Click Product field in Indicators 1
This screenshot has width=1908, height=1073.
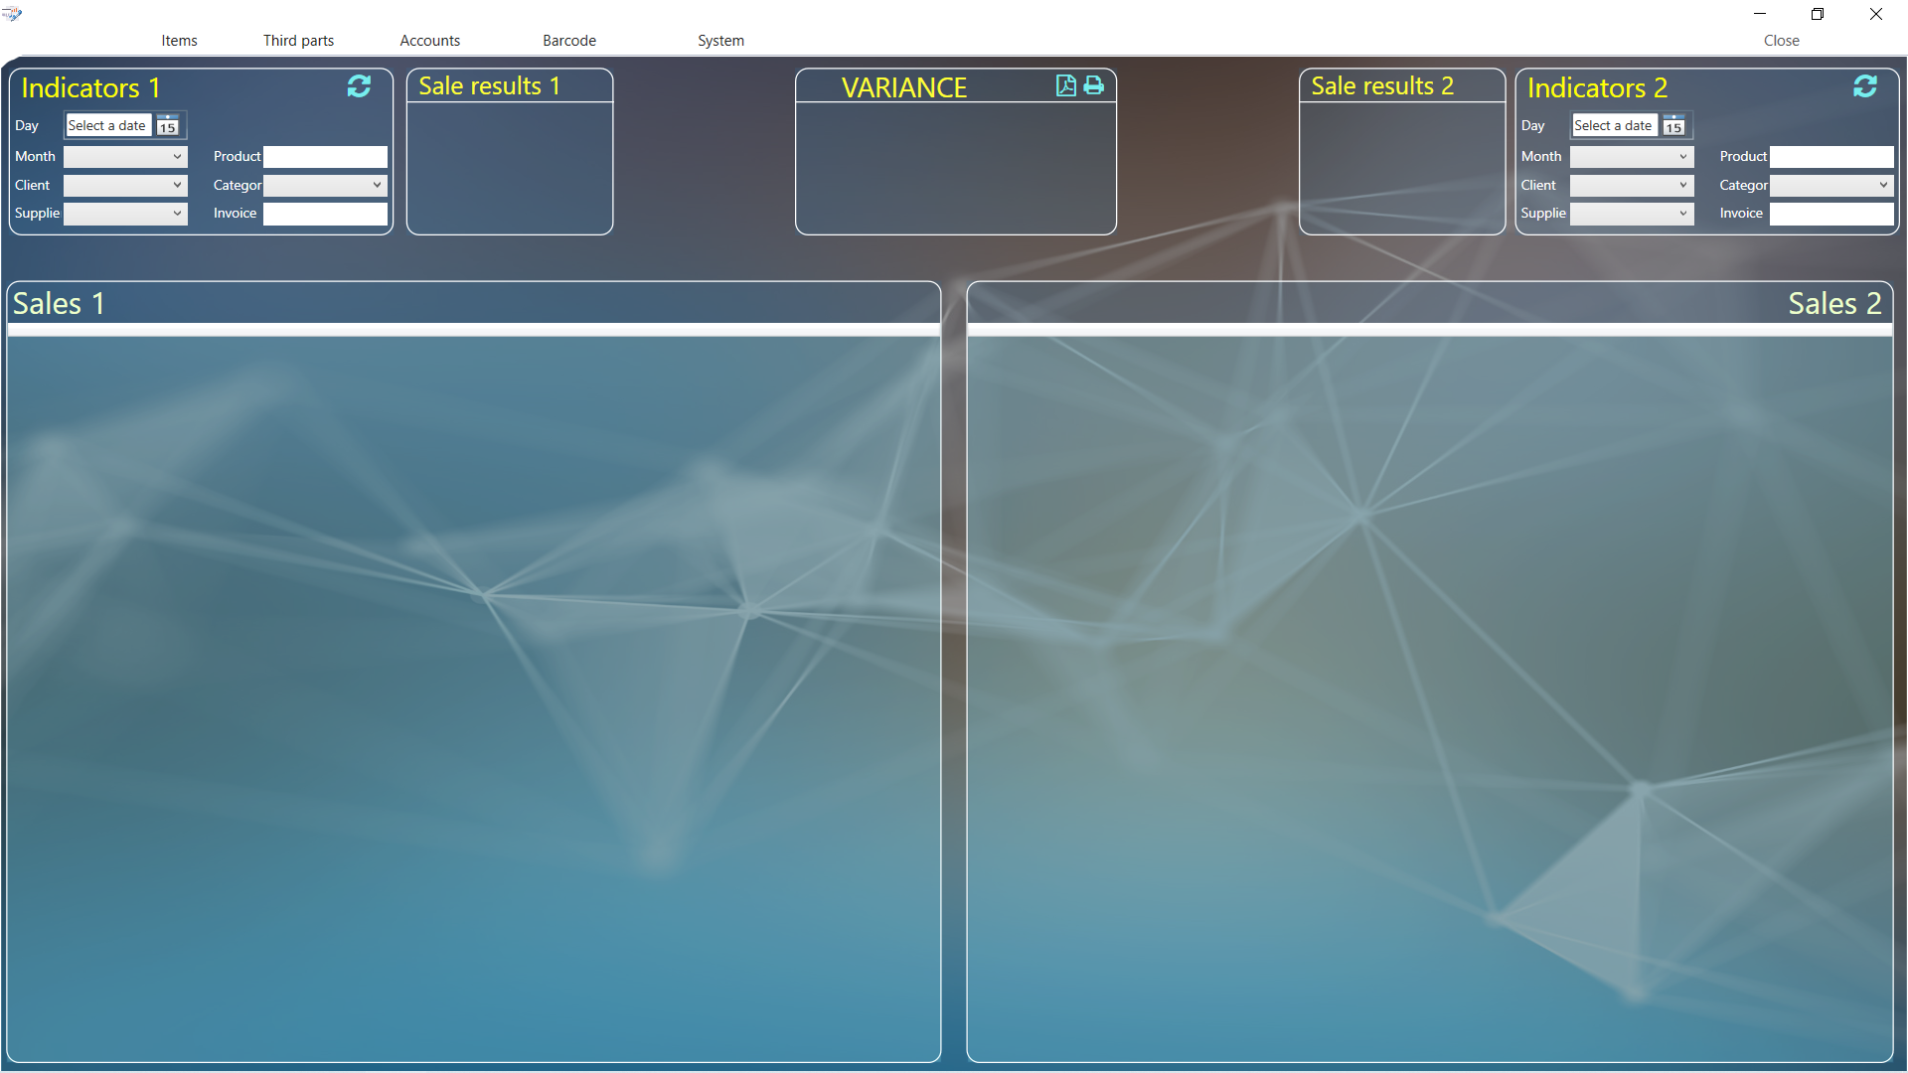[325, 157]
